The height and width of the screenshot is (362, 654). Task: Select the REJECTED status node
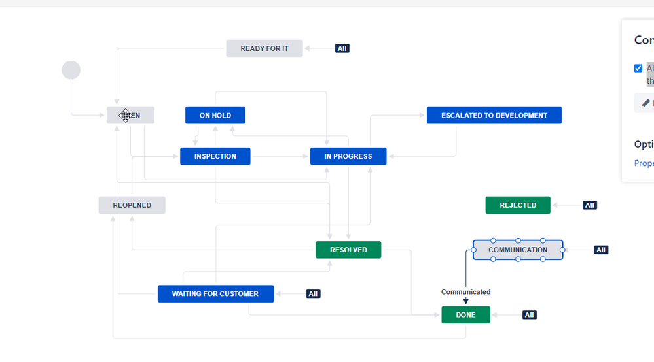[518, 205]
